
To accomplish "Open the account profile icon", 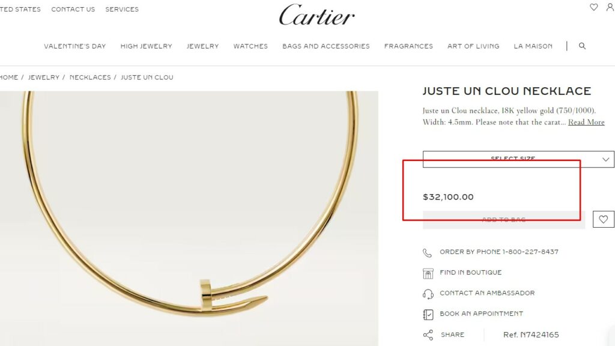I will coord(610,7).
